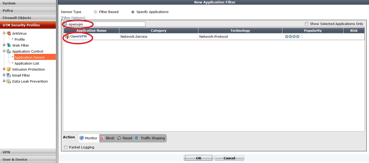Choose the Reset action
Image resolution: width=369 pixels, height=163 pixels.
[125, 138]
